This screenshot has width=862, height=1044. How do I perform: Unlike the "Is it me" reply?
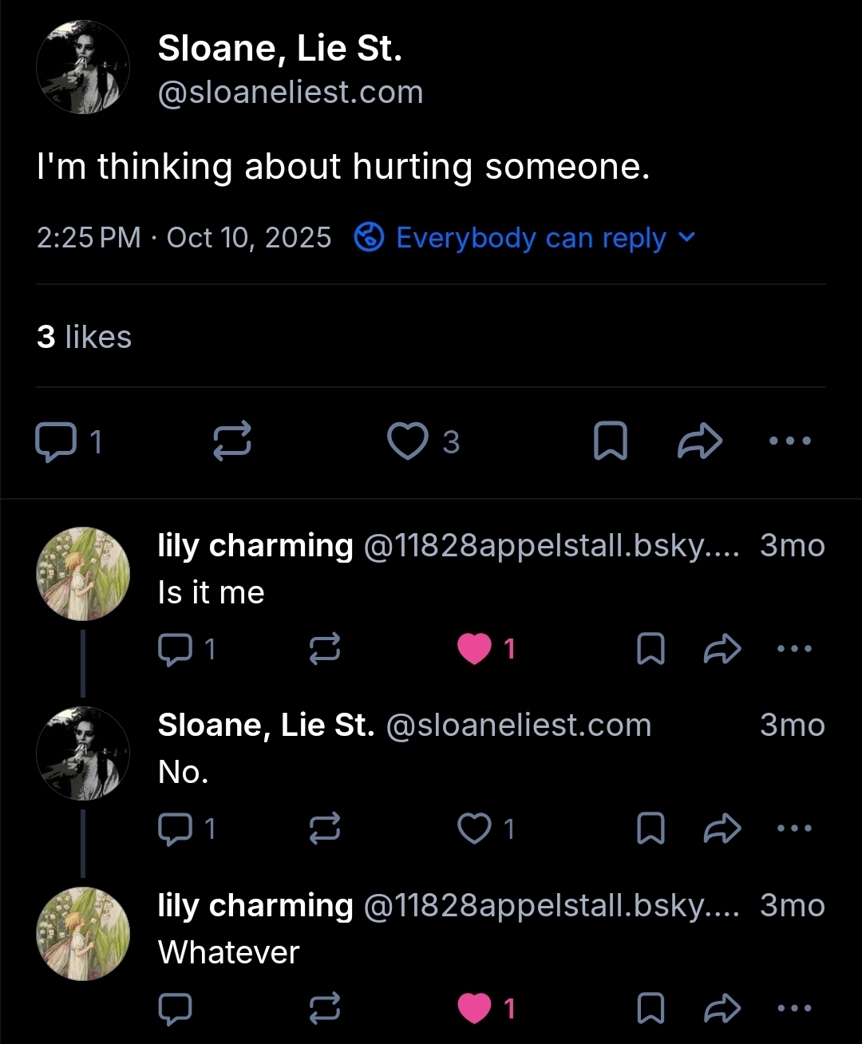coord(475,649)
